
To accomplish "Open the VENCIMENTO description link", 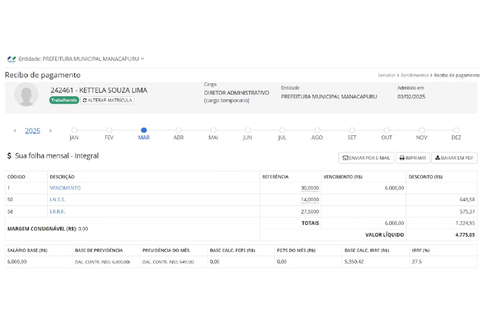I will 65,188.
